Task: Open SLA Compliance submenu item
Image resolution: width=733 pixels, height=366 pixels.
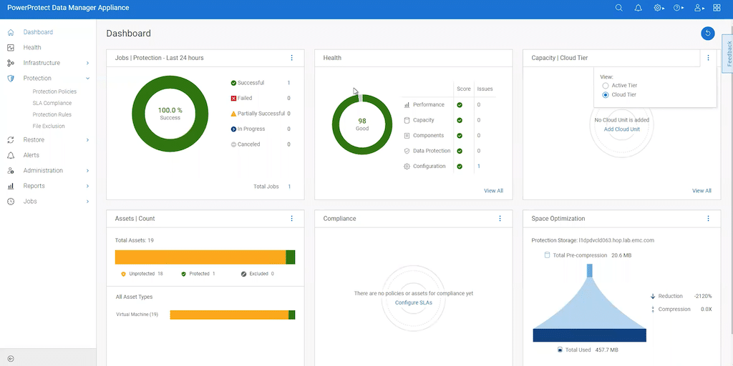Action: coord(52,103)
